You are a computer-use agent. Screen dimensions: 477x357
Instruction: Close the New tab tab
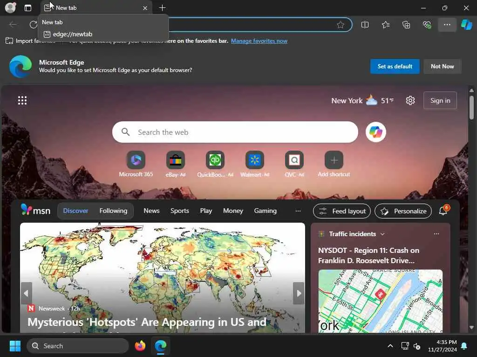(x=145, y=8)
